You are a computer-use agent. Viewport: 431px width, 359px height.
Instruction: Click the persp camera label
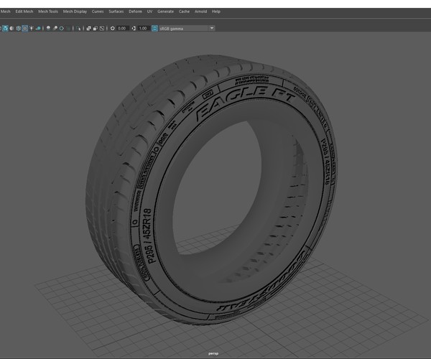click(213, 353)
